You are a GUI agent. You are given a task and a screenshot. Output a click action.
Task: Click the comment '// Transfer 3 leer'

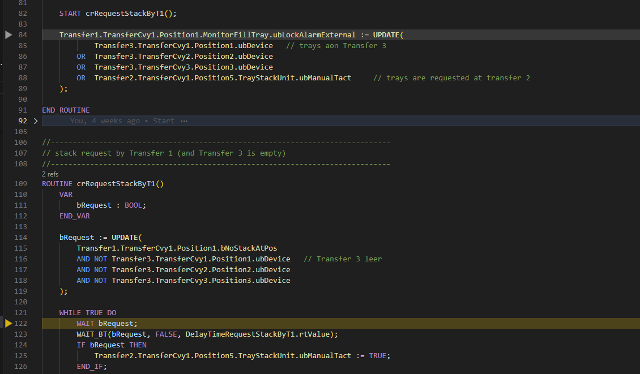(x=343, y=259)
